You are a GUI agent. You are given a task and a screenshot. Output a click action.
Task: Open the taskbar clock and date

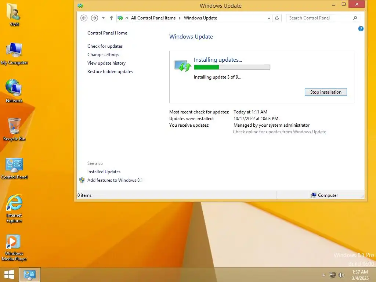(360, 275)
